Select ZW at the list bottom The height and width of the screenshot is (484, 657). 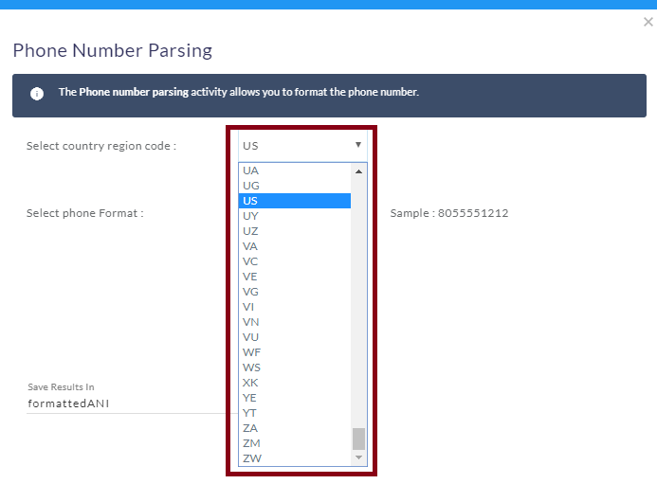point(295,458)
